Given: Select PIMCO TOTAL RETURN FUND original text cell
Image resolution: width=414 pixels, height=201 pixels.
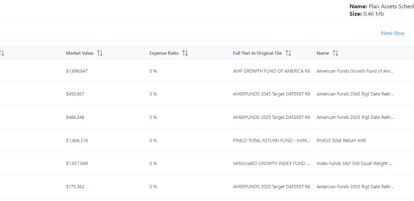Looking at the screenshot, I should click(271, 140).
